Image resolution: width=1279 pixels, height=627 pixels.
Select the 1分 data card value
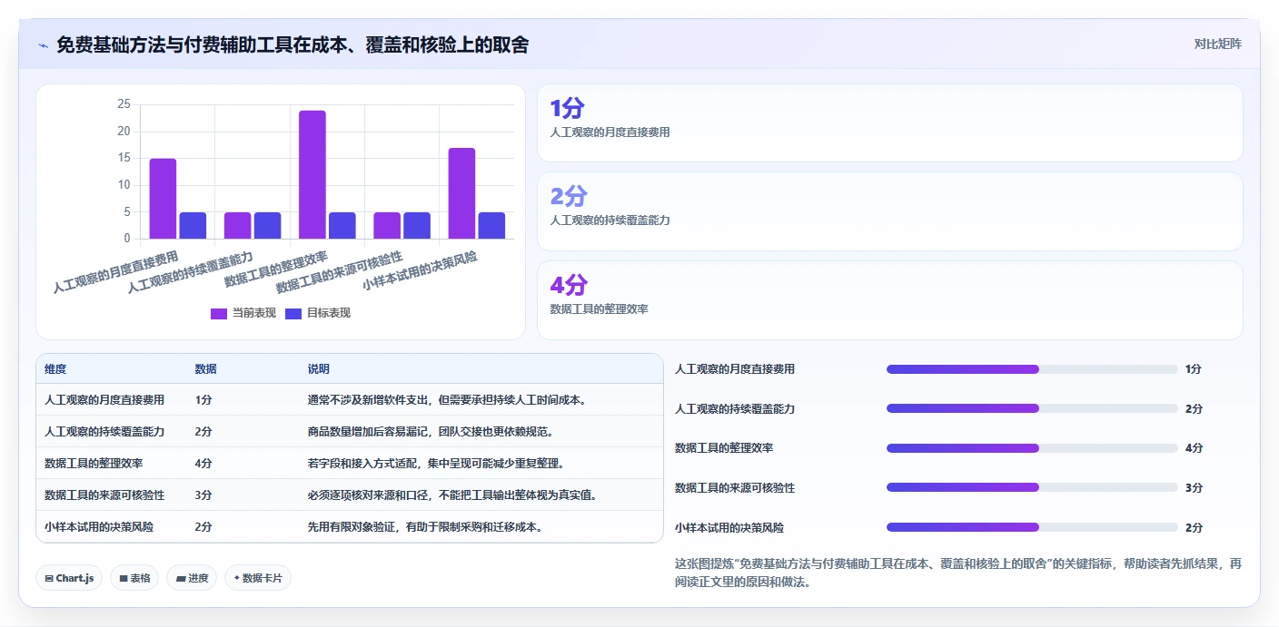tap(567, 109)
